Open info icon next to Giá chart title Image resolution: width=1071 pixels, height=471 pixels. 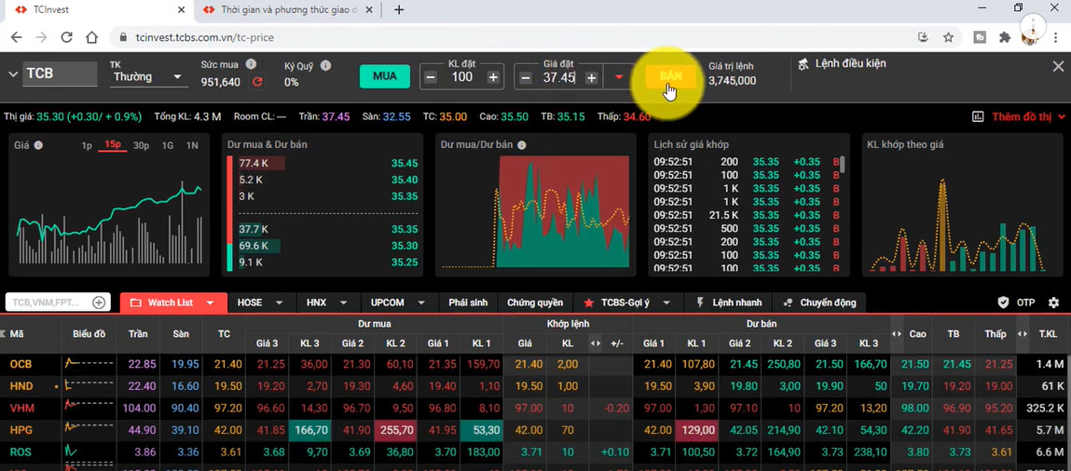pos(38,145)
